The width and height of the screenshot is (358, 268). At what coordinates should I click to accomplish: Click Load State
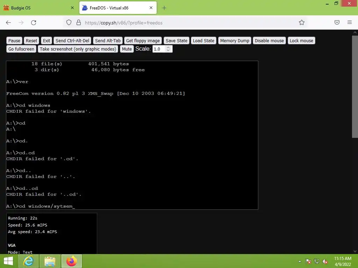[203, 40]
